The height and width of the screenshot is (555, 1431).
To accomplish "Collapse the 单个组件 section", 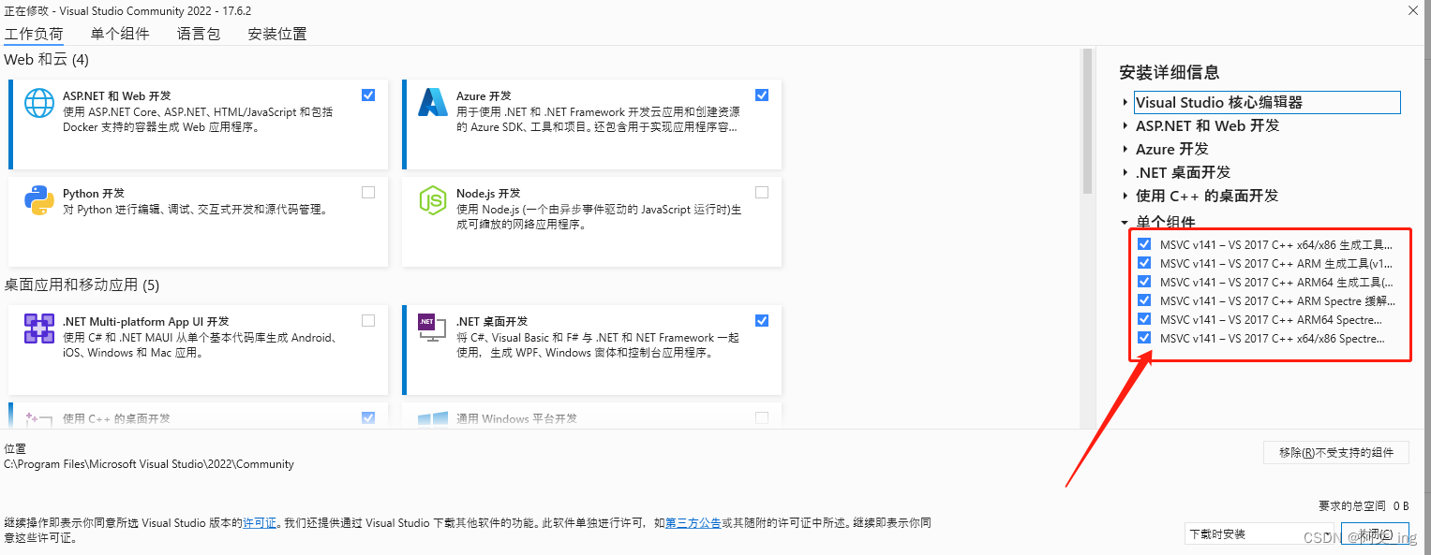I will pyautogui.click(x=1124, y=222).
